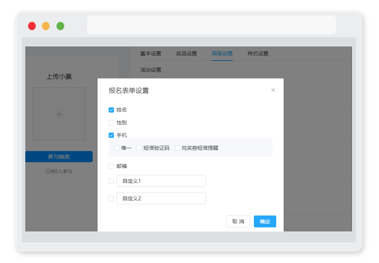Tick the checkbox beside 自定义2 field
The image size is (379, 263).
[111, 199]
